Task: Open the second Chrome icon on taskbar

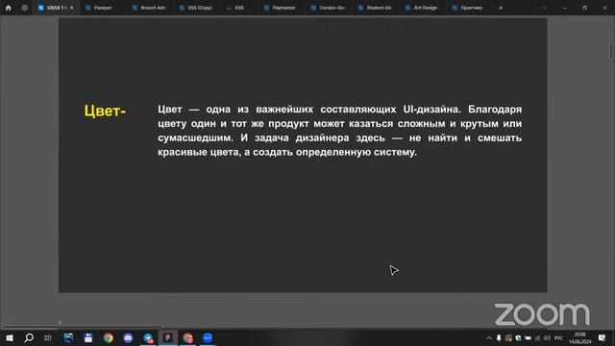Action: tap(188, 337)
